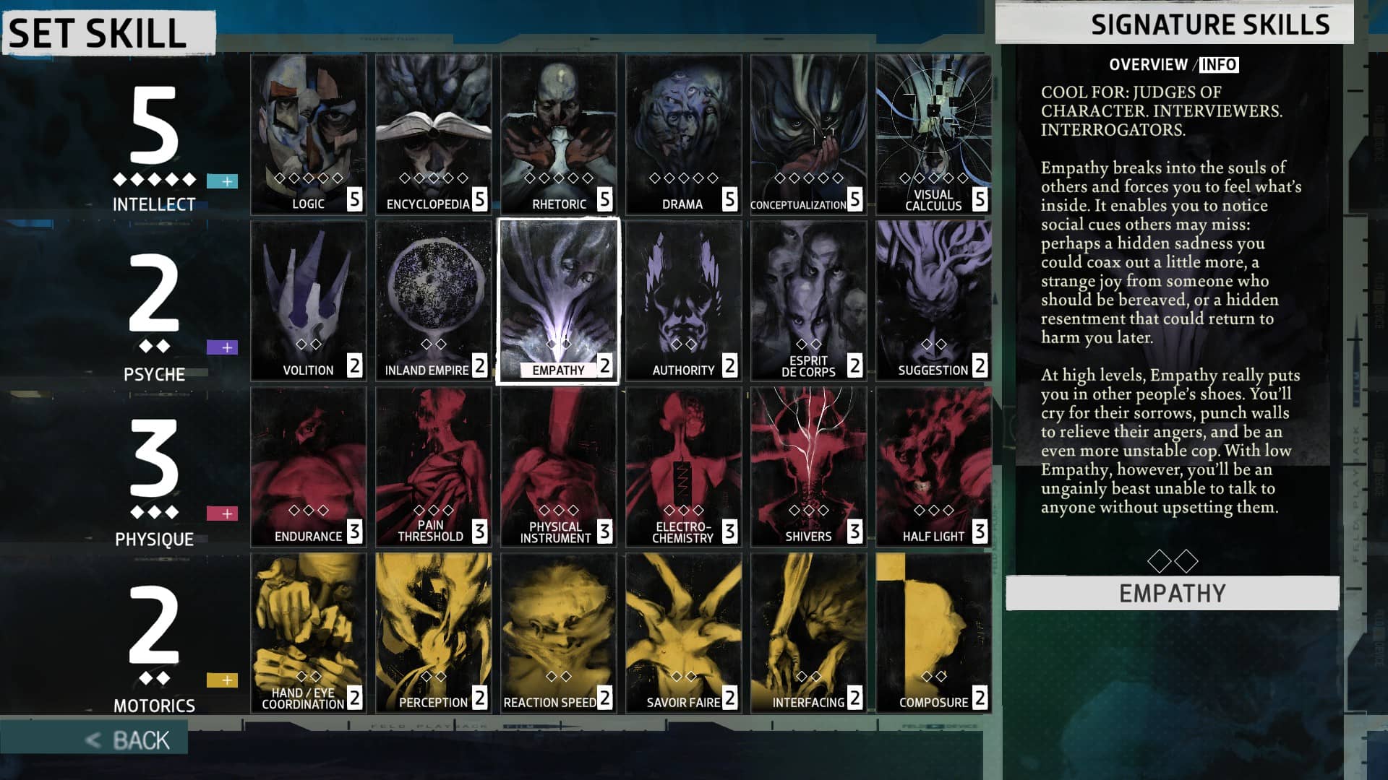The image size is (1388, 780).
Task: Pick the Suggestion skill card
Action: pos(933,300)
